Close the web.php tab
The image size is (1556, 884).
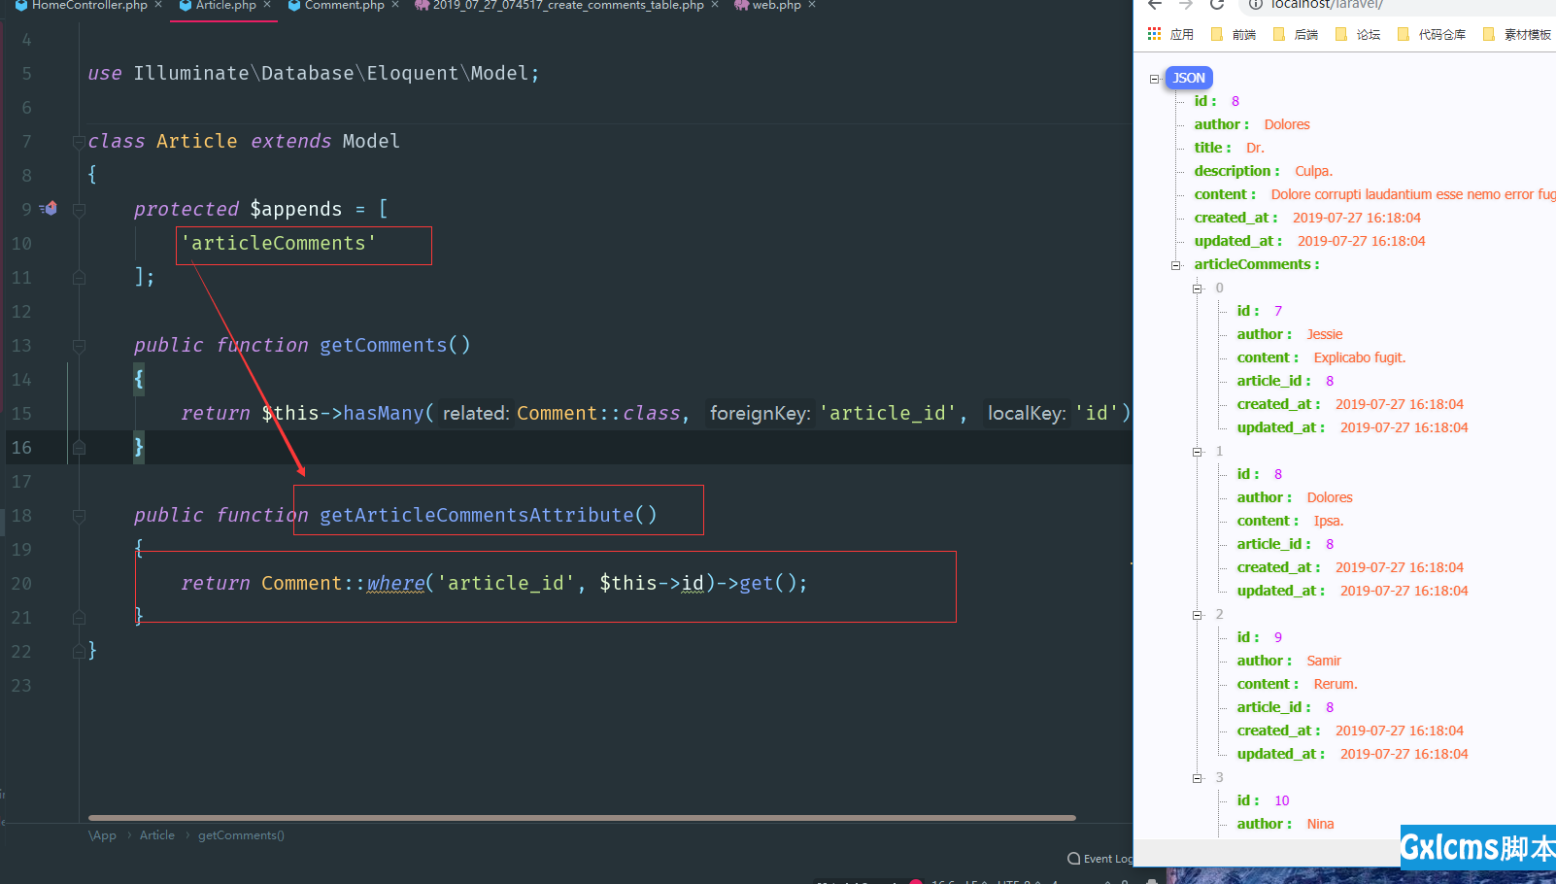[x=812, y=5]
